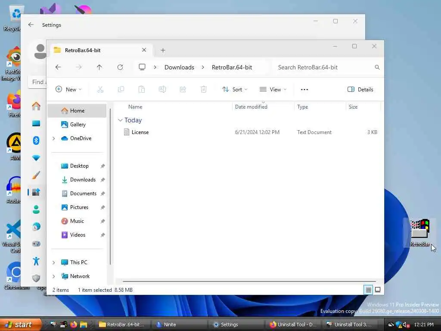Switch to Ninite taskbar button
Image resolution: width=441 pixels, height=331 pixels.
click(180, 325)
